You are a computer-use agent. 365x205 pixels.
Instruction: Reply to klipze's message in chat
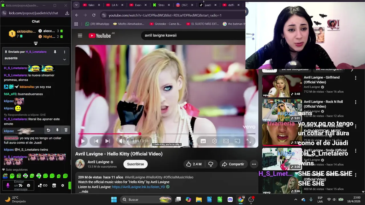click(48, 130)
